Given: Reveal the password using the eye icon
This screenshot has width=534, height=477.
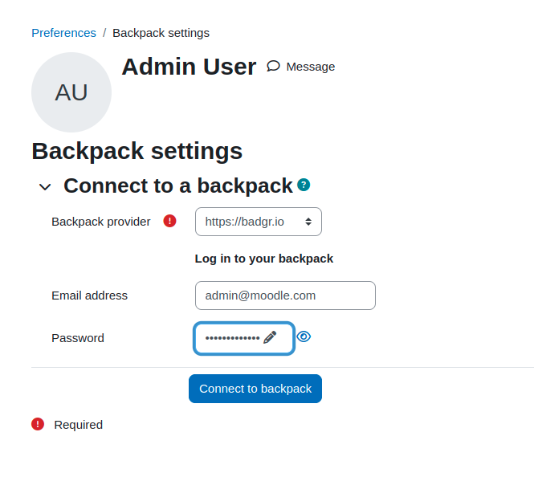Looking at the screenshot, I should (x=304, y=336).
